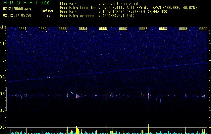Click the 0554 time marker
The height and width of the screenshot is (134, 211).
(x=83, y=29)
